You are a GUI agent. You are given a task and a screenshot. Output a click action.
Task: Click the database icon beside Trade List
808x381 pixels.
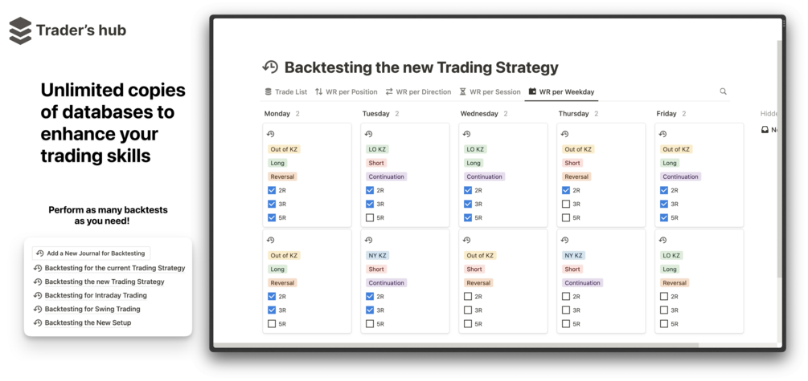click(268, 91)
